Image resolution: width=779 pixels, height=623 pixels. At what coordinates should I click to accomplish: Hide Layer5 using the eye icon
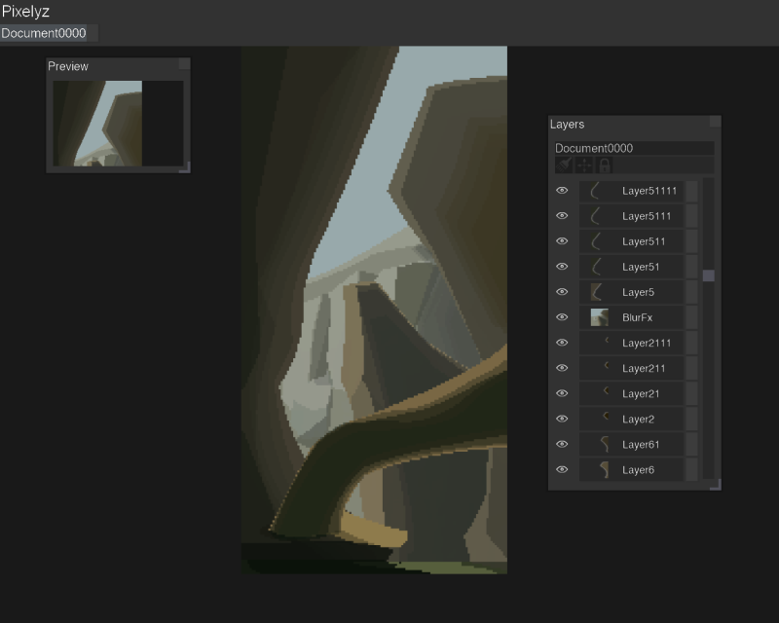[x=562, y=292]
